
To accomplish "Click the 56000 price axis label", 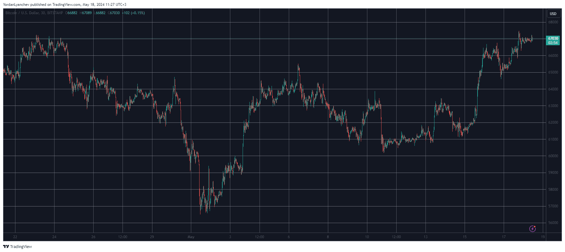I will pos(553,223).
